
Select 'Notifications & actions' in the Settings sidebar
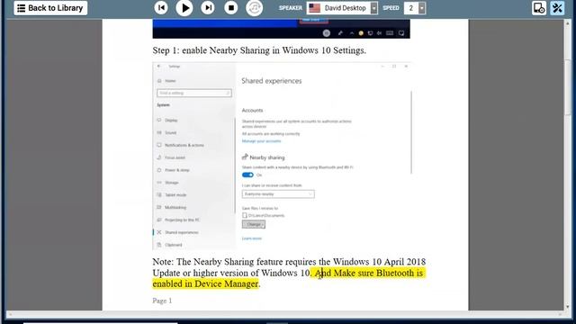184,145
